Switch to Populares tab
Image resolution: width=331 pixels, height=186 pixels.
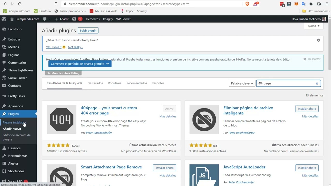point(115,83)
